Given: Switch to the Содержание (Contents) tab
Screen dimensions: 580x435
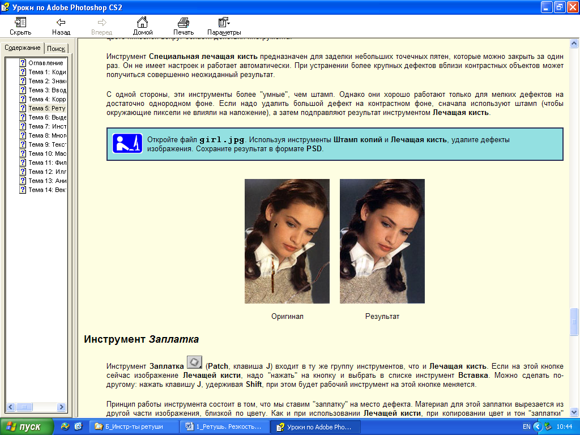Looking at the screenshot, I should [x=23, y=48].
